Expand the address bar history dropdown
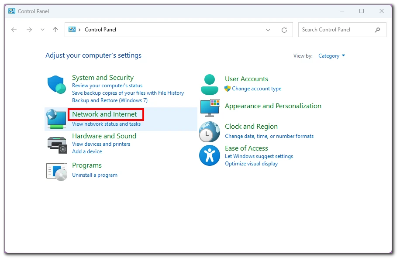The height and width of the screenshot is (261, 400). [268, 30]
